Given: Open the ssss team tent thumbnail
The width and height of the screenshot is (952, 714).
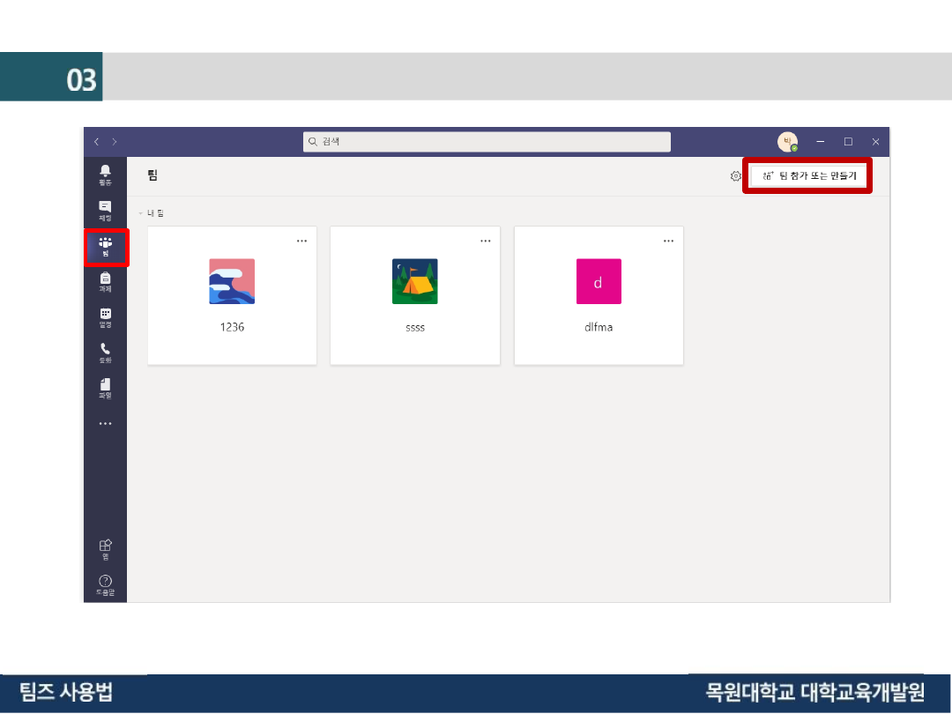Looking at the screenshot, I should click(x=414, y=281).
